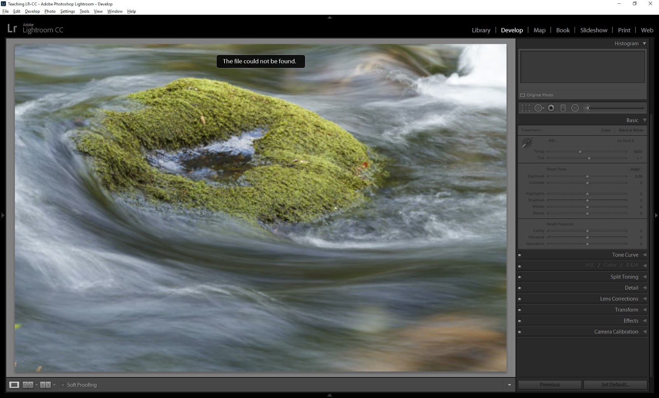Open the Reference view options dropdown arrow

pos(37,385)
